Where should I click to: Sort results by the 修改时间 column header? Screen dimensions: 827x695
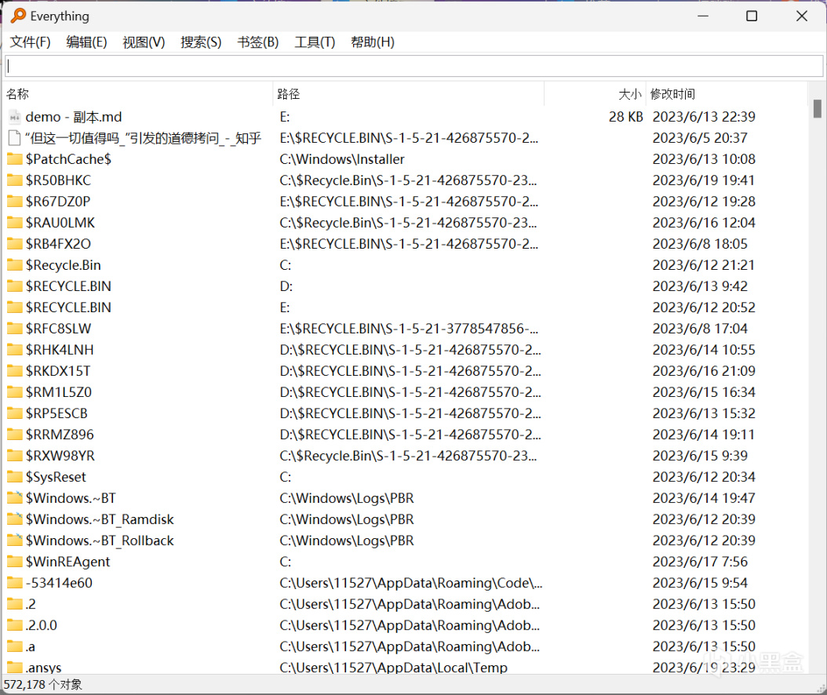click(x=727, y=94)
